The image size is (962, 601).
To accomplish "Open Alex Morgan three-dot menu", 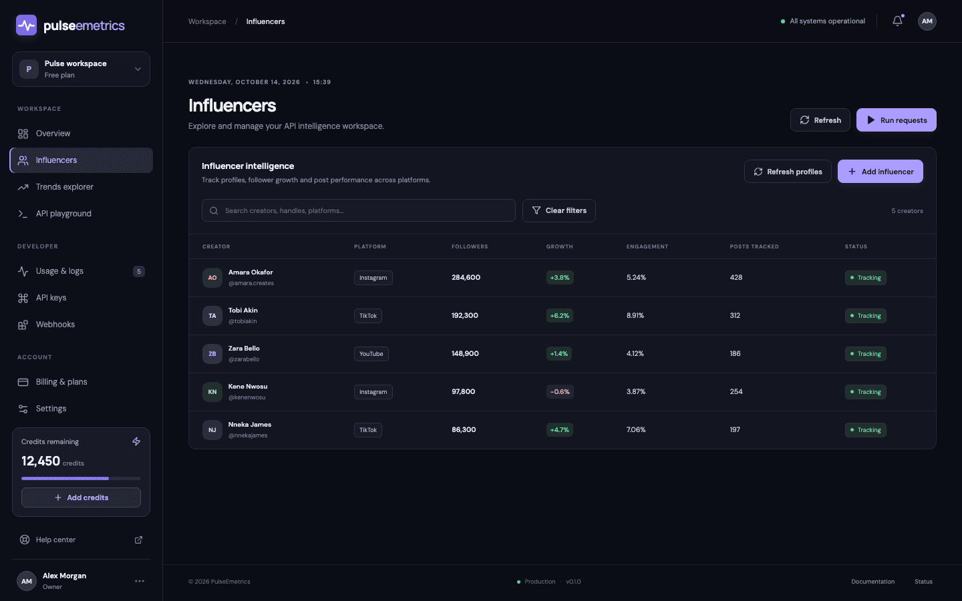I will point(140,581).
